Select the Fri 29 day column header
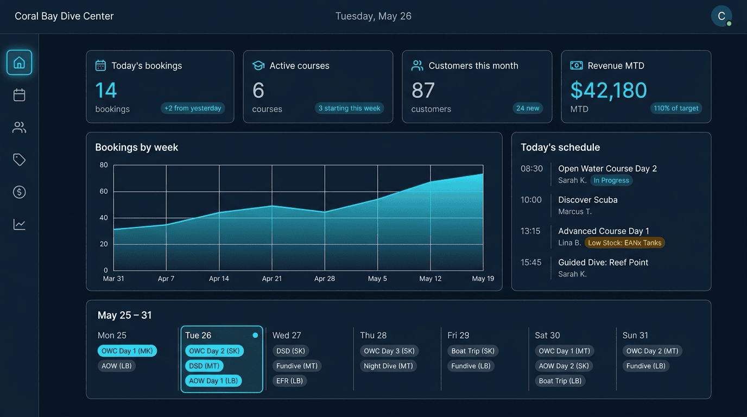 point(458,336)
